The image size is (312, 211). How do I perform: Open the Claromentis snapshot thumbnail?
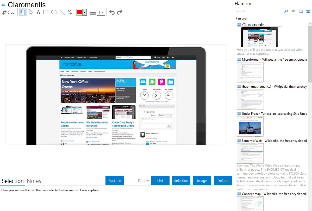click(x=259, y=37)
